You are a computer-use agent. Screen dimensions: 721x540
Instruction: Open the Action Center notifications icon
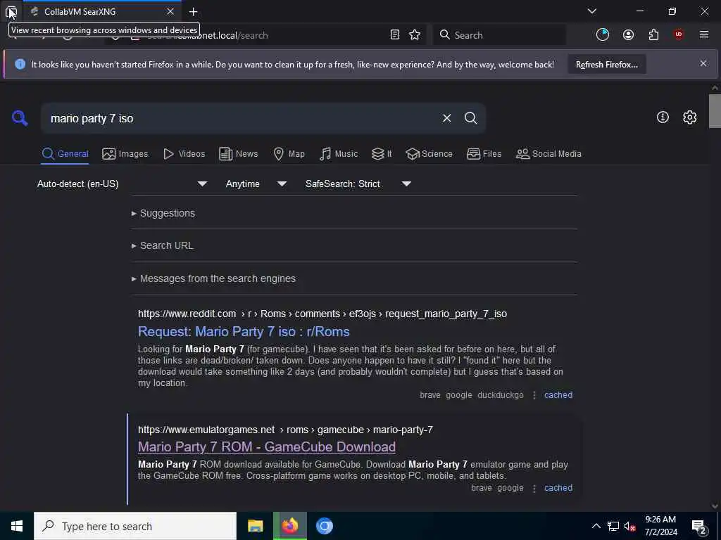[699, 526]
